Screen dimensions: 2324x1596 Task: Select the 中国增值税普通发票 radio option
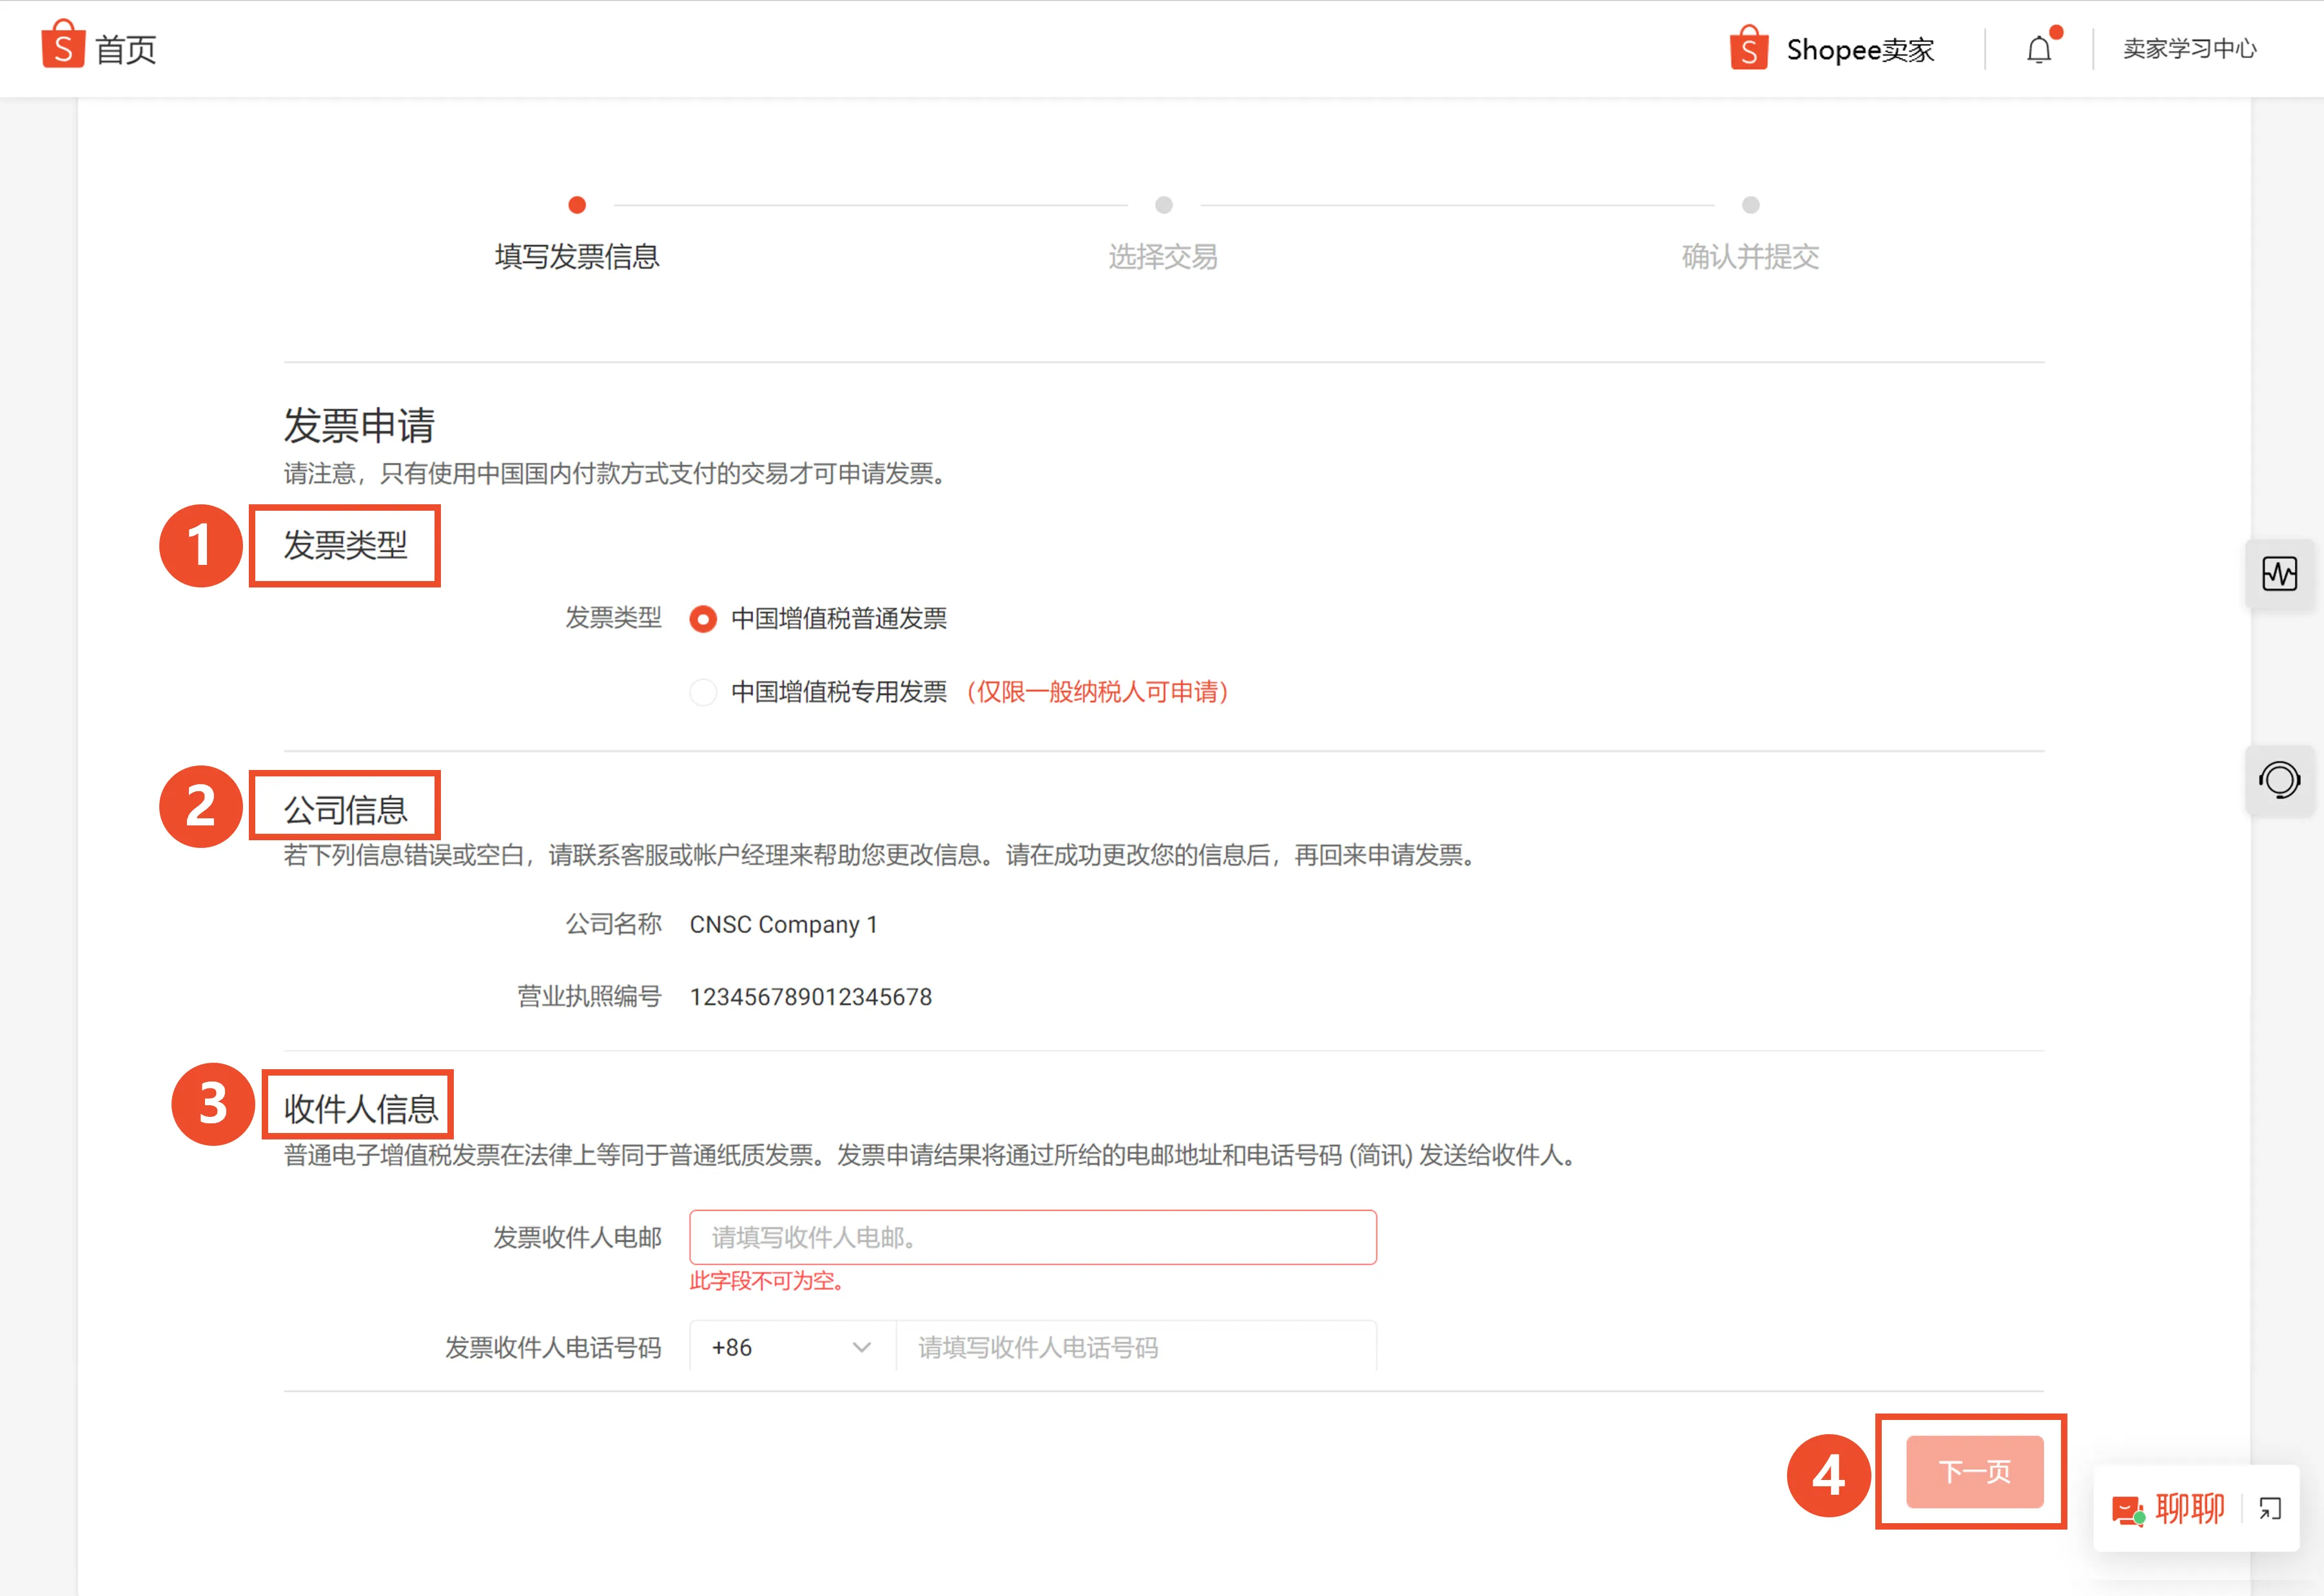click(x=703, y=620)
